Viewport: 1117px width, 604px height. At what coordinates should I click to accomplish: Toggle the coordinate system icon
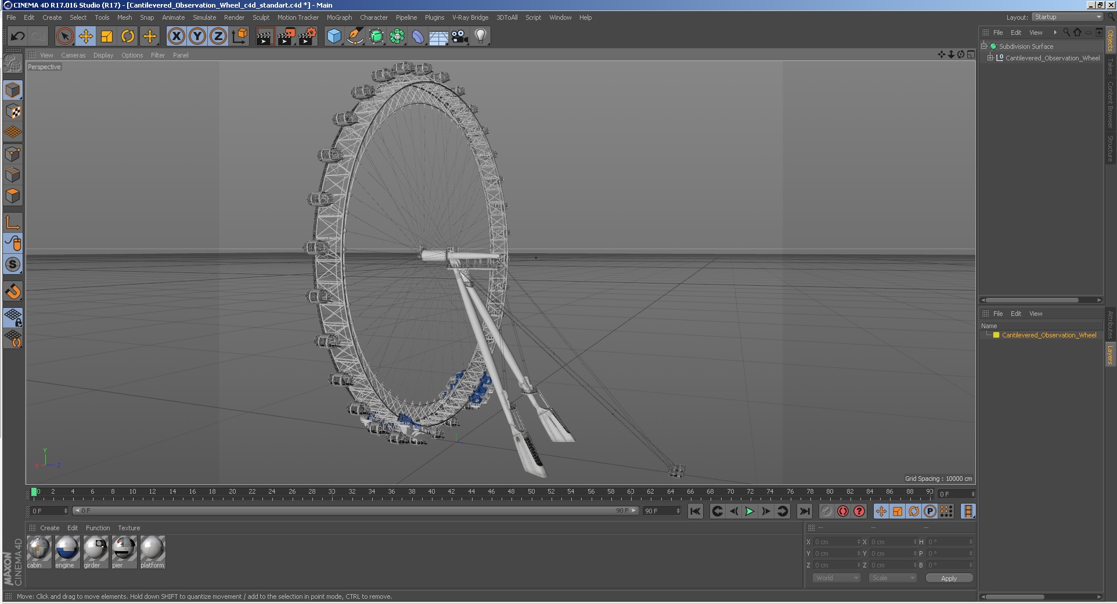point(239,37)
